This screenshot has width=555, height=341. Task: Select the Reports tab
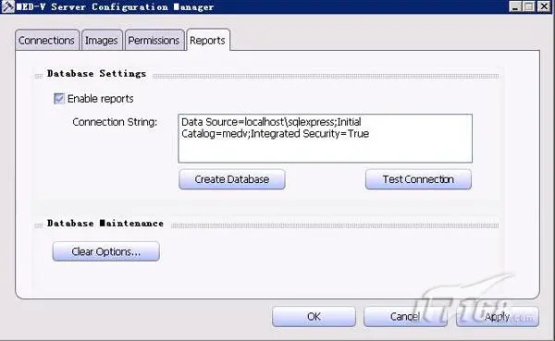tap(208, 40)
